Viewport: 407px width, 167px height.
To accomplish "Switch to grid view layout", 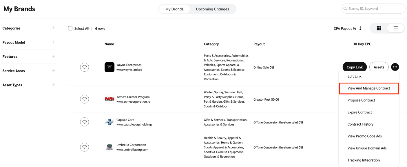I will [x=379, y=28].
